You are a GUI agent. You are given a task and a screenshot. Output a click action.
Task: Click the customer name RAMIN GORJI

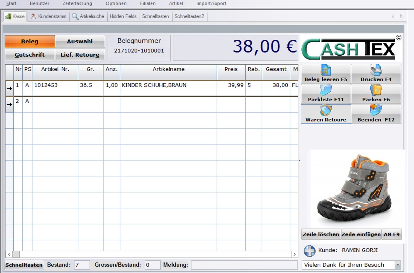360,250
